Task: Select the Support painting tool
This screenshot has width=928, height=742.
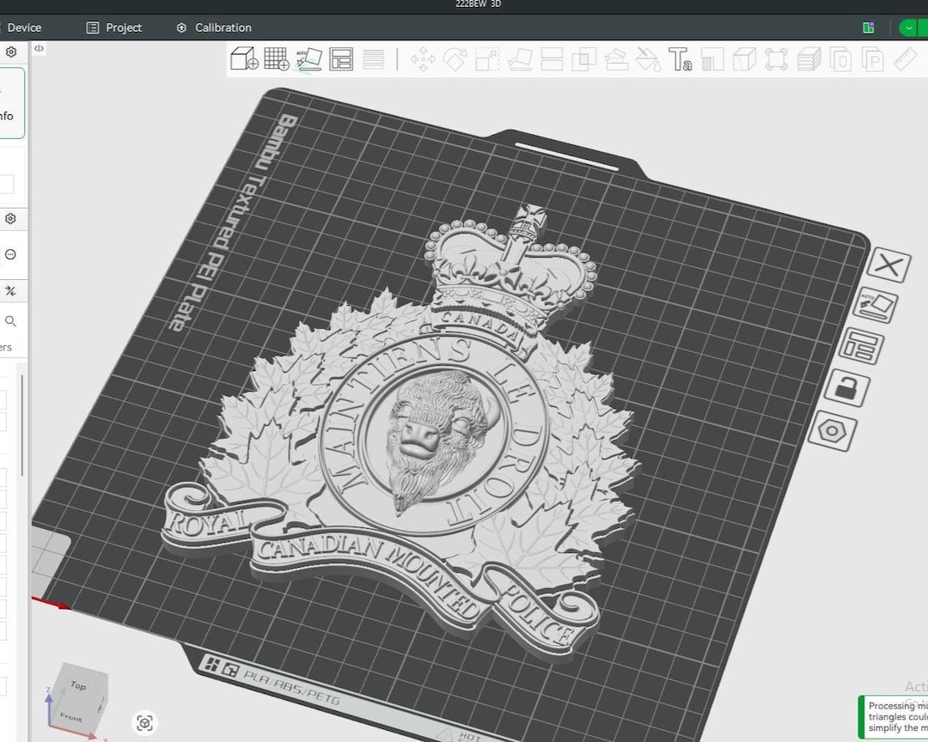Action: [616, 60]
